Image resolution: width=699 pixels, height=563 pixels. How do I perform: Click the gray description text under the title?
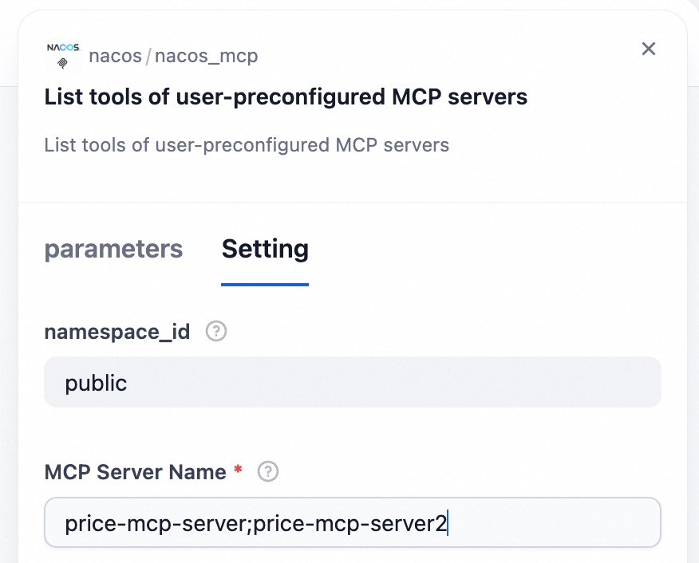point(247,145)
